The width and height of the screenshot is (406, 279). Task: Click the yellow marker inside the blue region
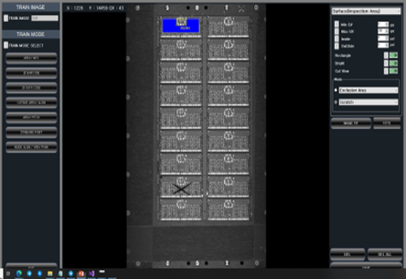click(x=181, y=21)
